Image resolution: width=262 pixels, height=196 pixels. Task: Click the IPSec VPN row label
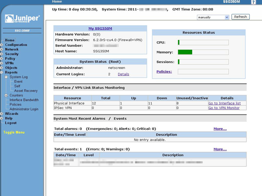62,108
